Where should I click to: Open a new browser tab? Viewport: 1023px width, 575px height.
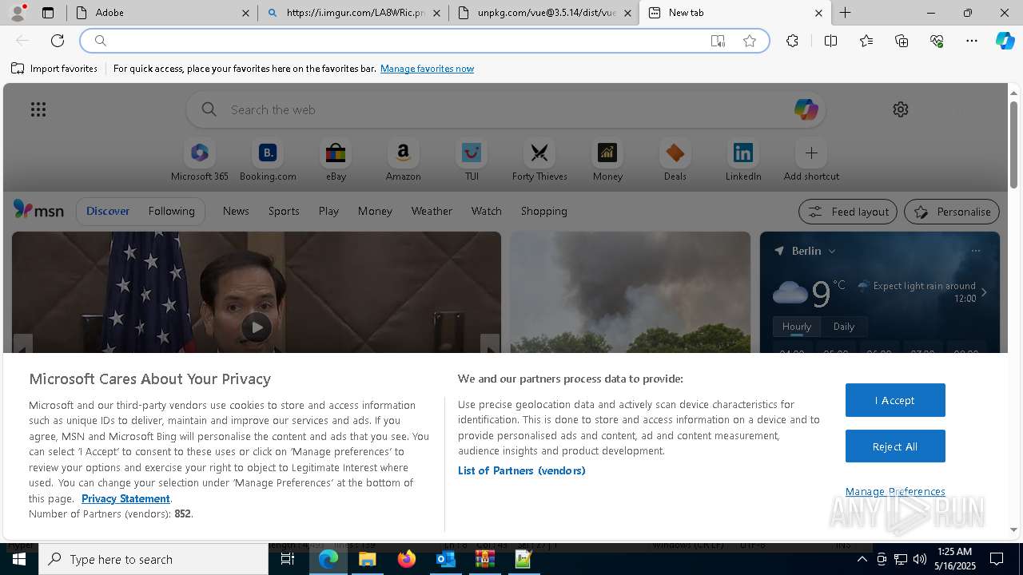tap(845, 13)
